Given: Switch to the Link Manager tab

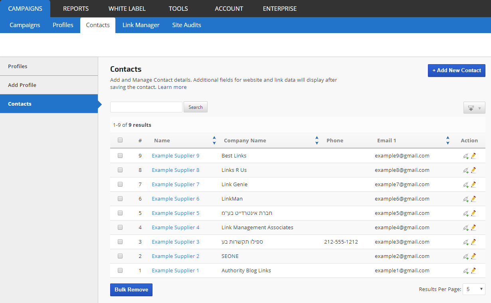Looking at the screenshot, I should [141, 25].
